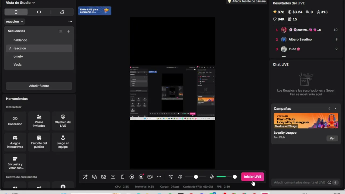Screen dimensions: 345x194
Task: Switch to portrait phone layout
Action: click(16, 12)
